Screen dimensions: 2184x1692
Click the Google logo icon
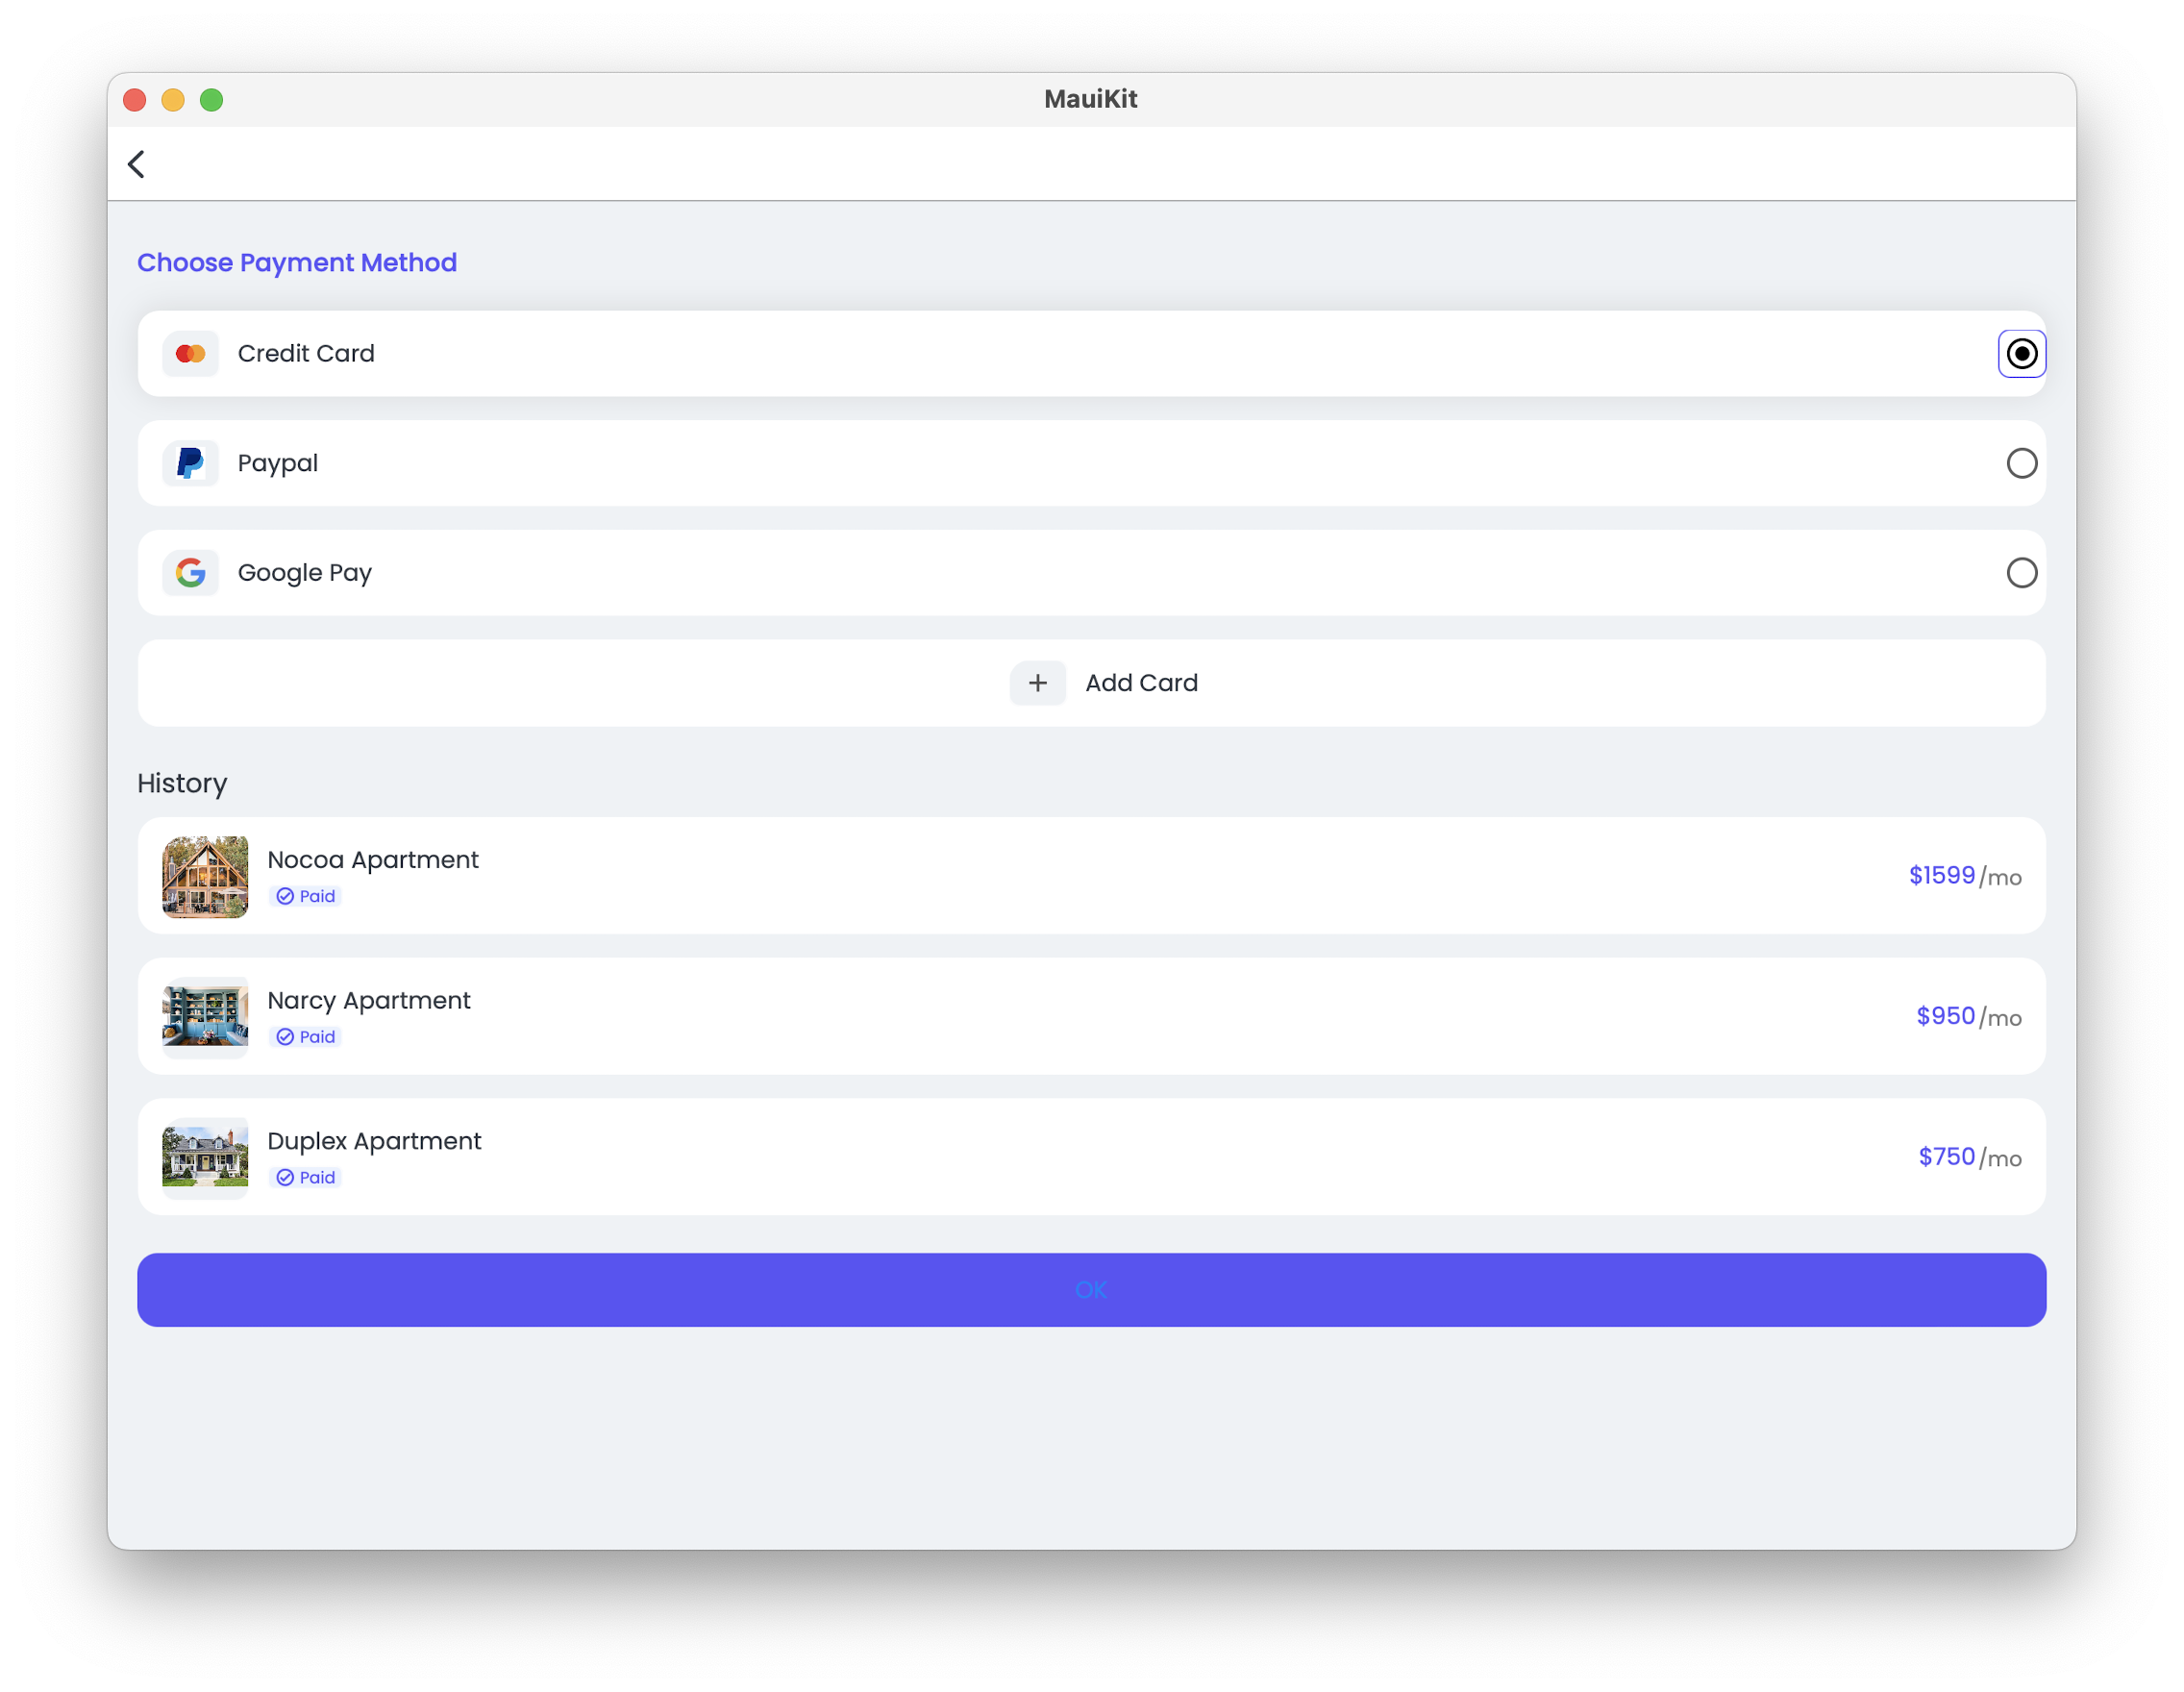[x=190, y=573]
